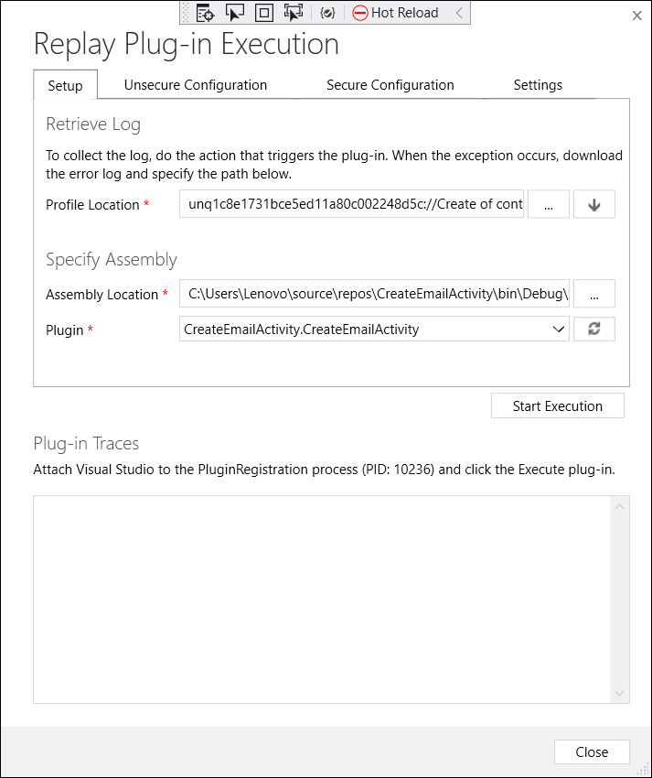Viewport: 652px width, 778px height.
Task: Open the Plugin dropdown list
Action: coord(374,329)
